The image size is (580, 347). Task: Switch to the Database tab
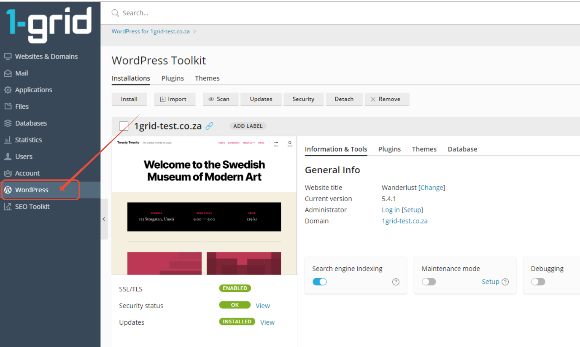tap(462, 149)
